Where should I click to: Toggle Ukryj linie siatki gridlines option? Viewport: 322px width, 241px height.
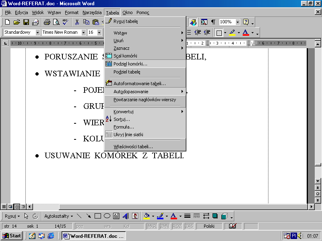tap(128, 135)
